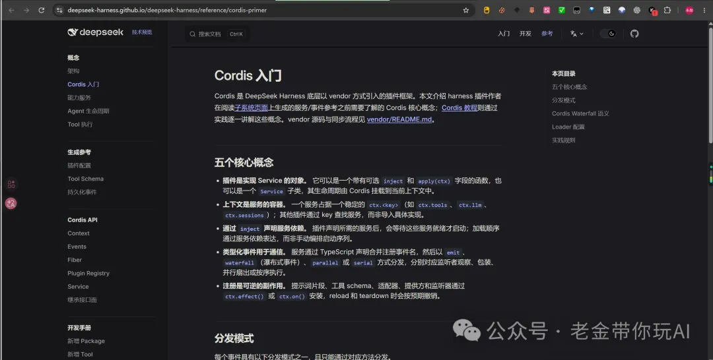Viewport: 713px width, 360px height.
Task: Jump to 实践规则 outline entry
Action: (x=563, y=140)
